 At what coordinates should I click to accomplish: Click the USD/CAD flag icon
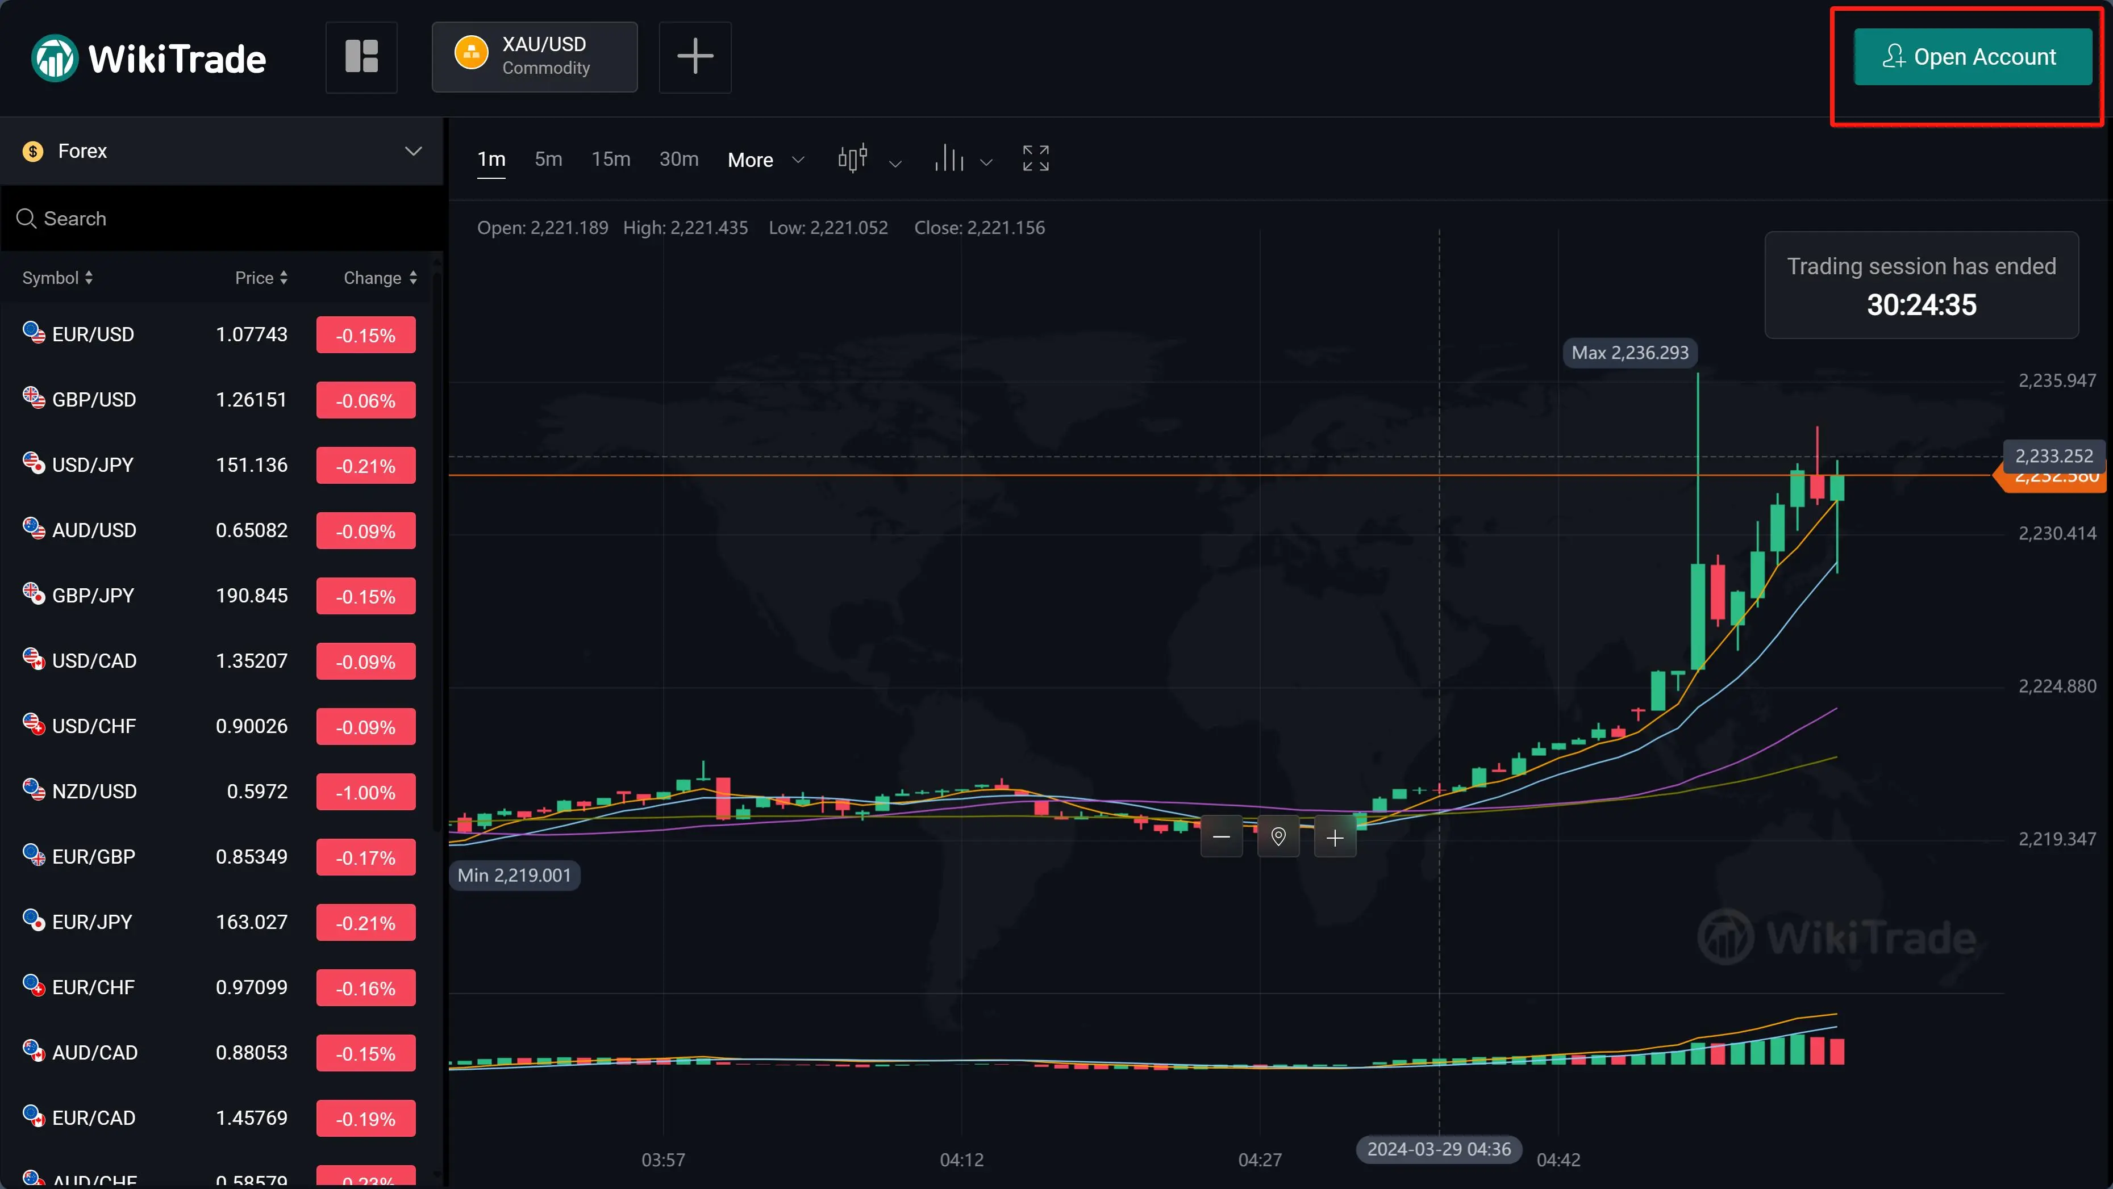pos(34,659)
